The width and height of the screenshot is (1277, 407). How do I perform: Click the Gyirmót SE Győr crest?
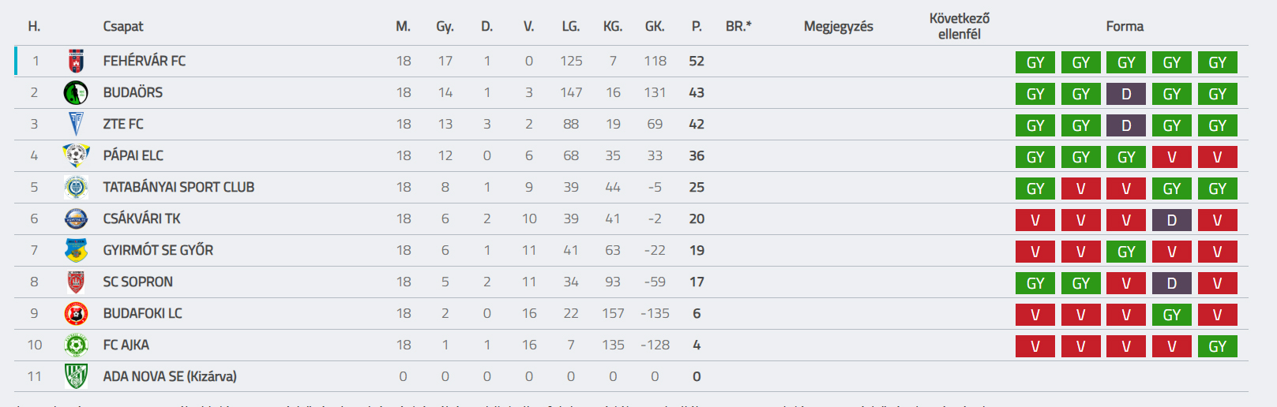coord(76,250)
